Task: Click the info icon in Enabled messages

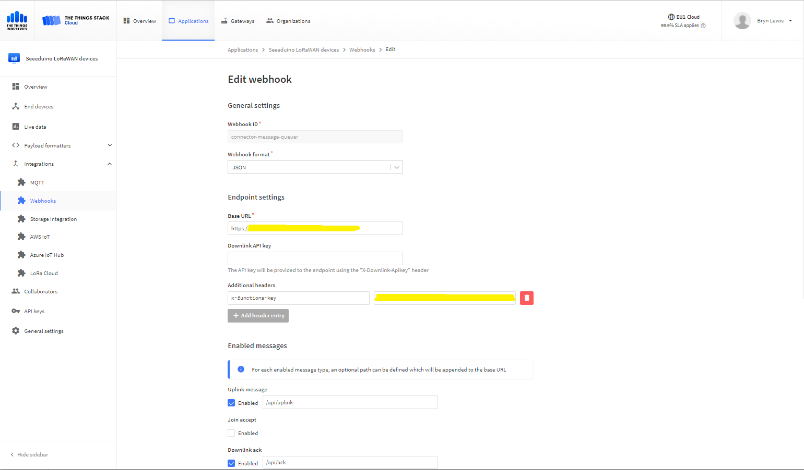Action: 241,369
